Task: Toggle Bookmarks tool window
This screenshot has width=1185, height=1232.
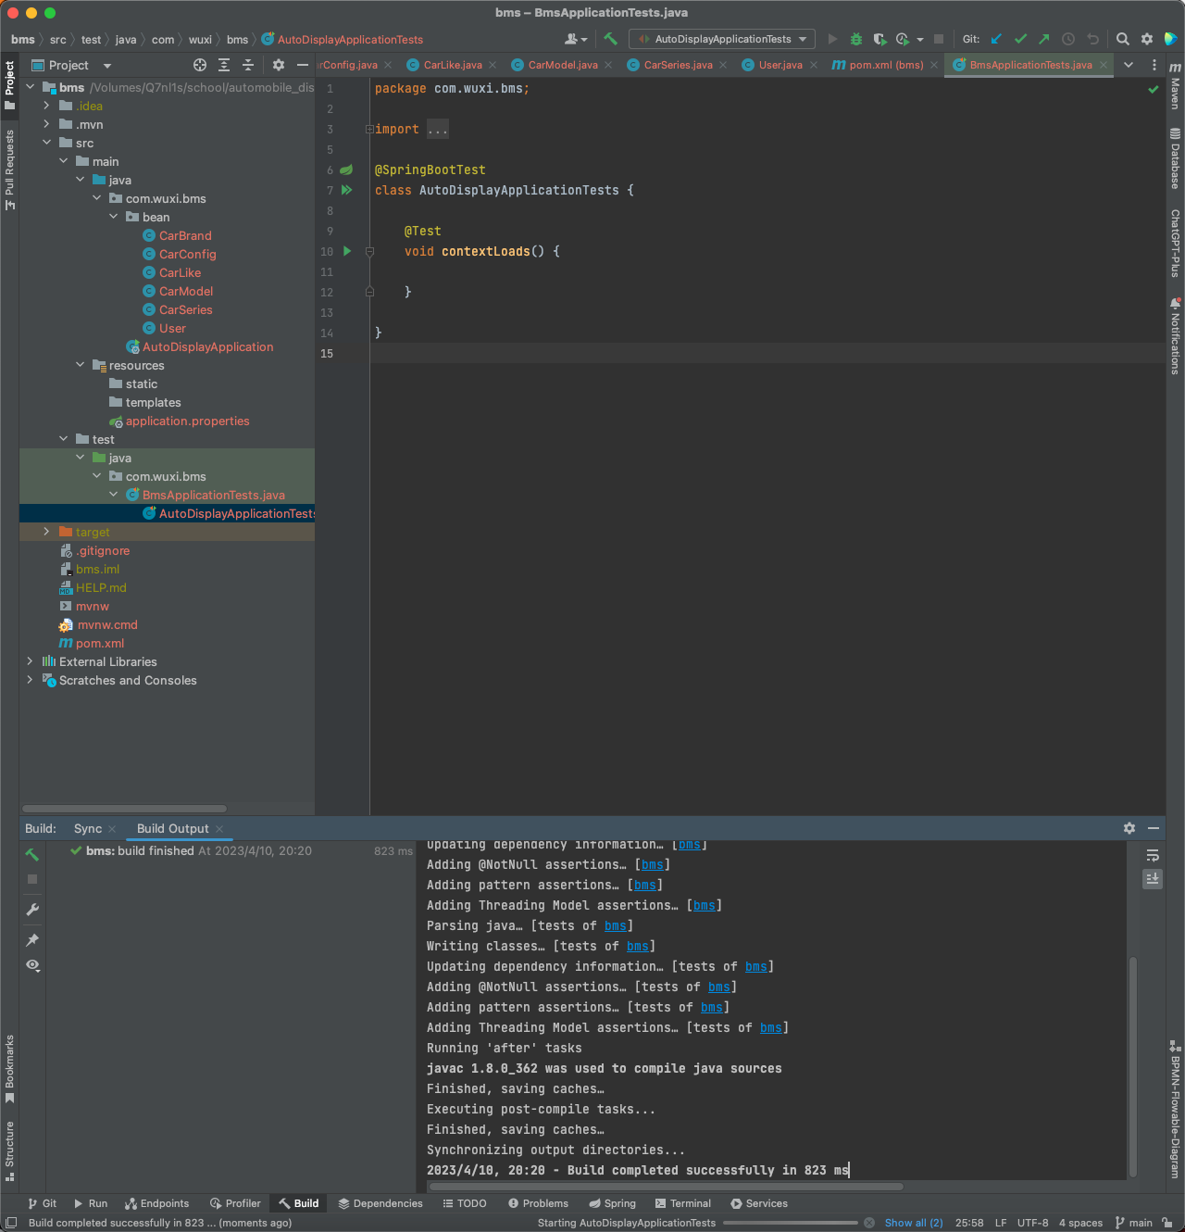Action: 9,1068
